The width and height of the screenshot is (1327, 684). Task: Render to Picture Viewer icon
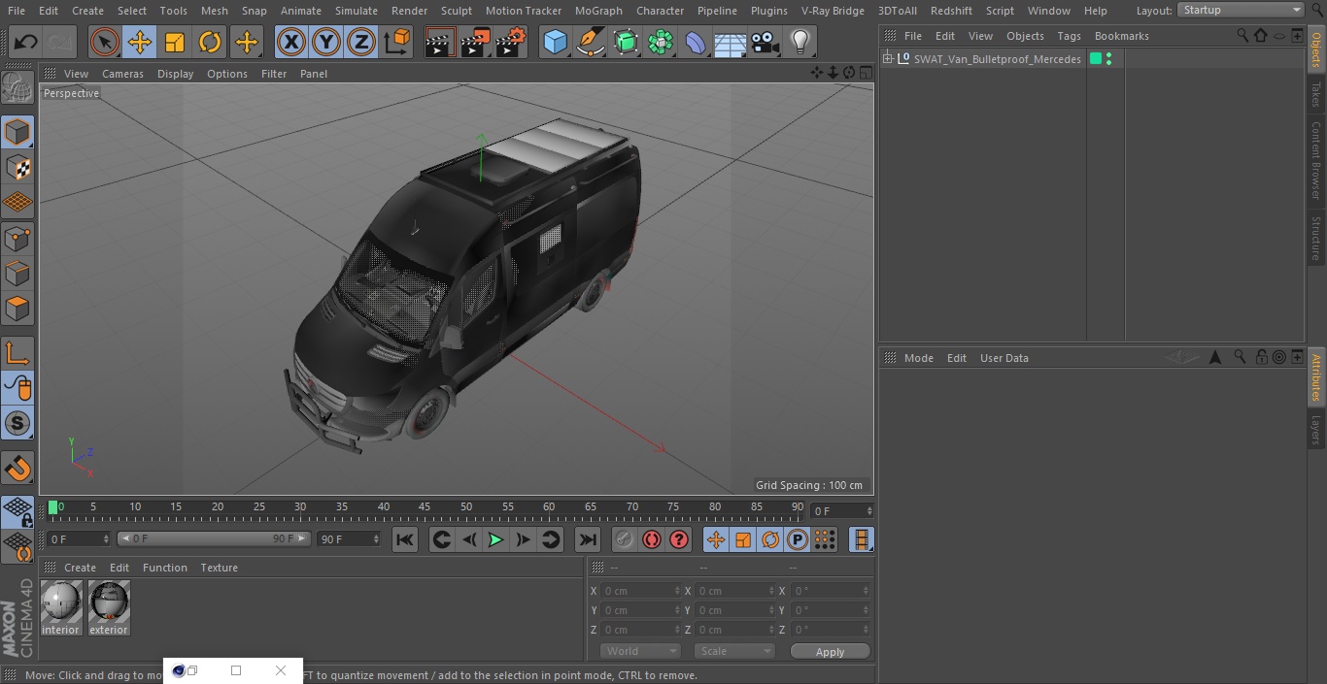(475, 42)
